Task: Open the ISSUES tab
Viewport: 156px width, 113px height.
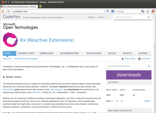Action: click(114, 53)
